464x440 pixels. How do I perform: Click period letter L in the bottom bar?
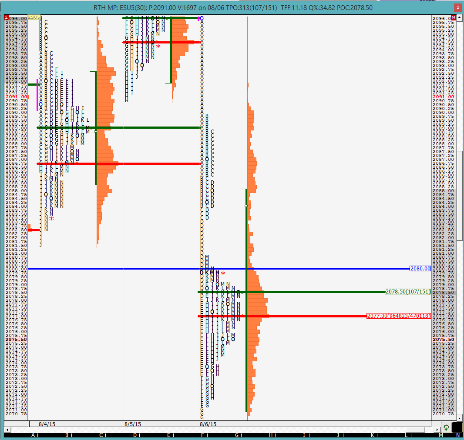pyautogui.click(x=407, y=435)
